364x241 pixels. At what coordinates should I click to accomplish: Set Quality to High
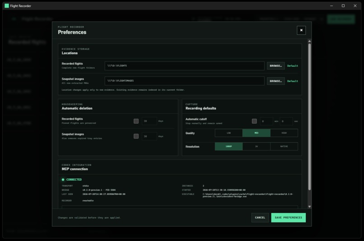(x=284, y=133)
